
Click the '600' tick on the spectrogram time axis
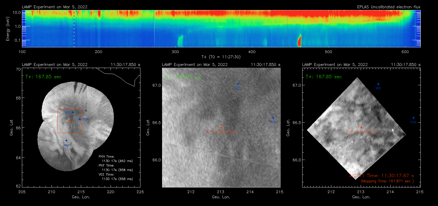click(x=405, y=52)
